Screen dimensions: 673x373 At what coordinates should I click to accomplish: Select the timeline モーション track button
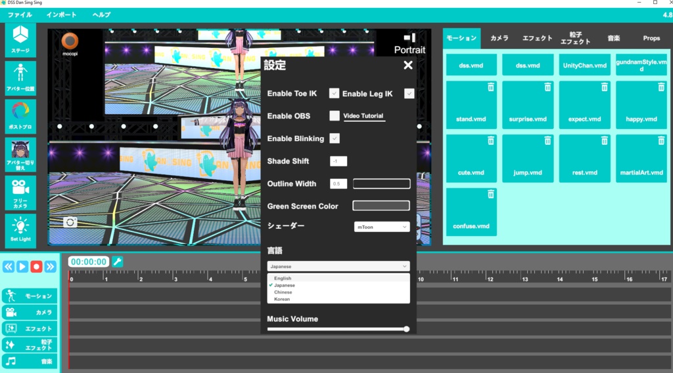coord(30,296)
